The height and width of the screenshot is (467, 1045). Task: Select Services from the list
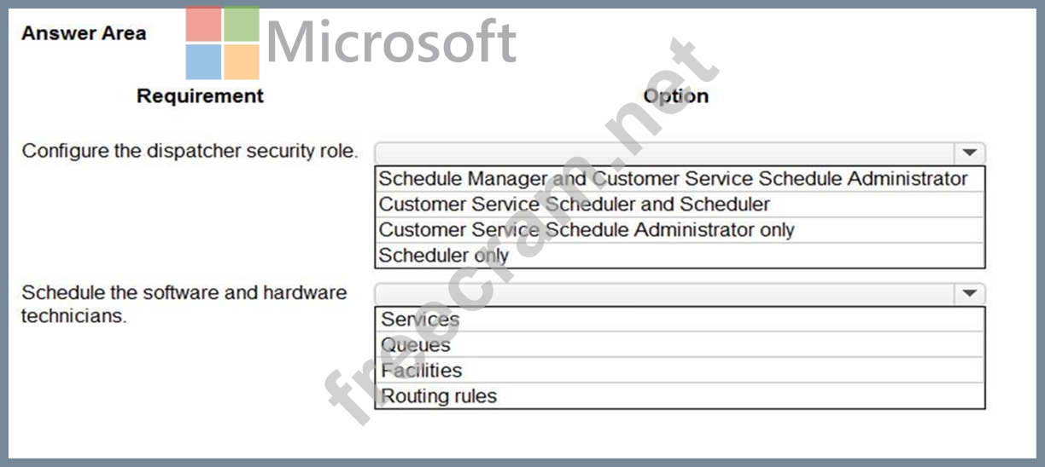point(680,320)
